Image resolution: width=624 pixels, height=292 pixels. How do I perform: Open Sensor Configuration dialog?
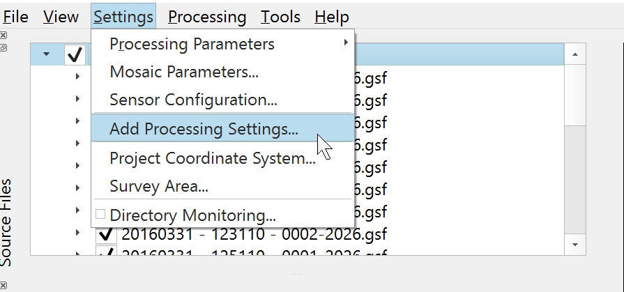[x=193, y=100]
